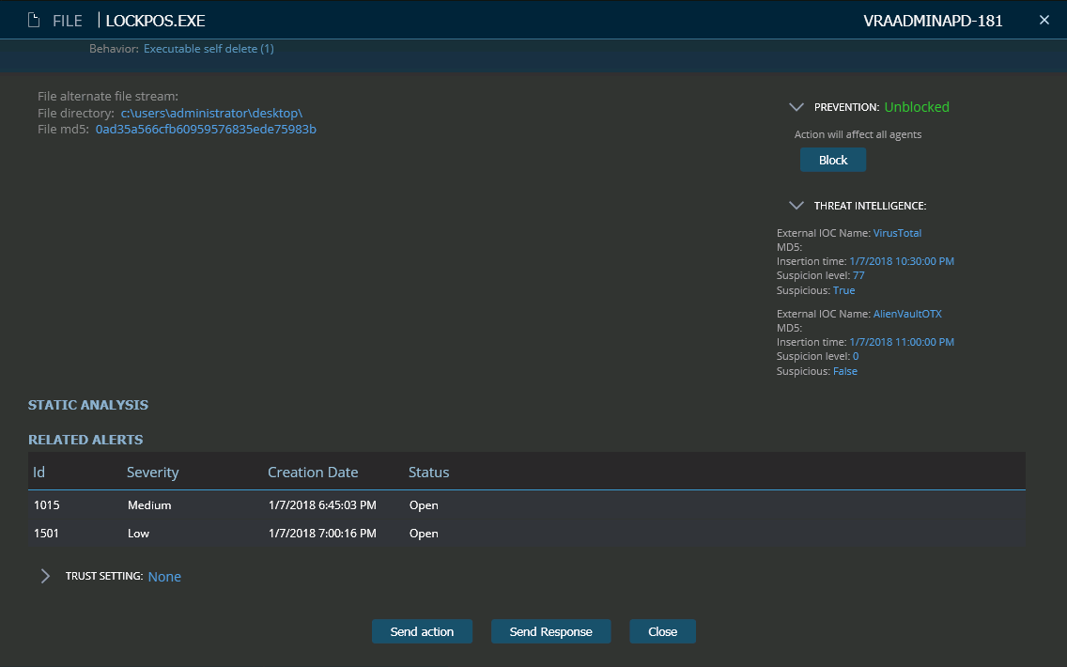The width and height of the screenshot is (1067, 667).
Task: Sort alerts by Creation Date column
Action: coord(313,472)
